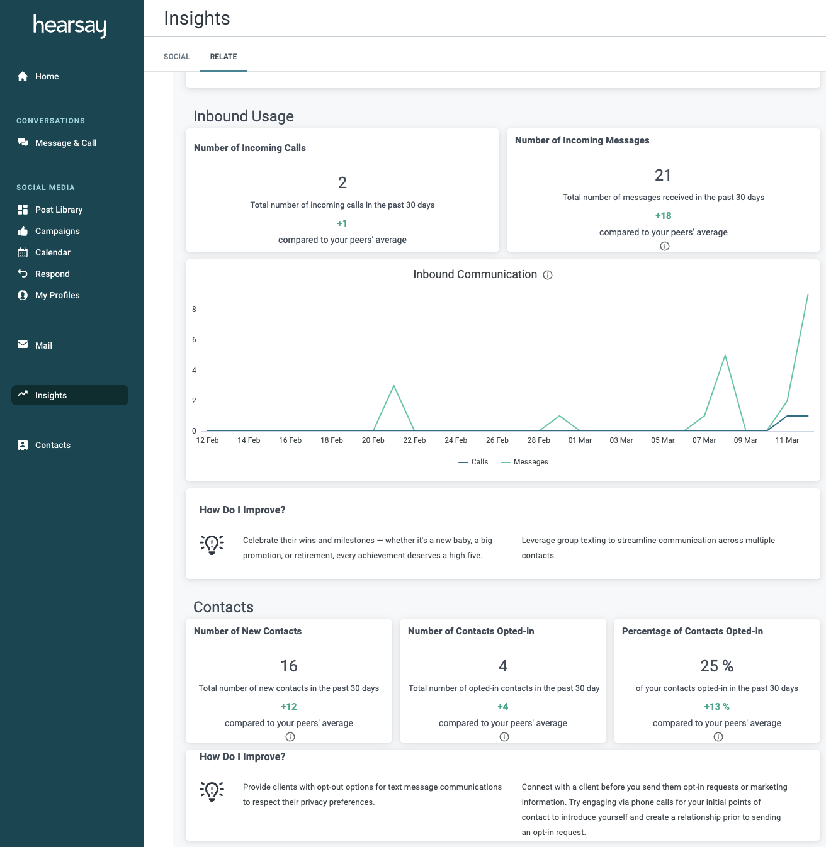Click the Inbound Usage section heading
The width and height of the screenshot is (826, 847).
[244, 116]
